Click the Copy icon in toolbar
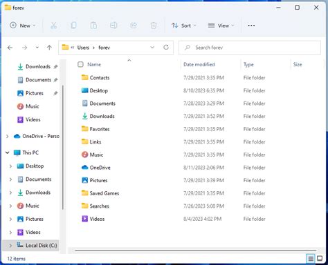The width and height of the screenshot is (328, 265). (x=73, y=26)
